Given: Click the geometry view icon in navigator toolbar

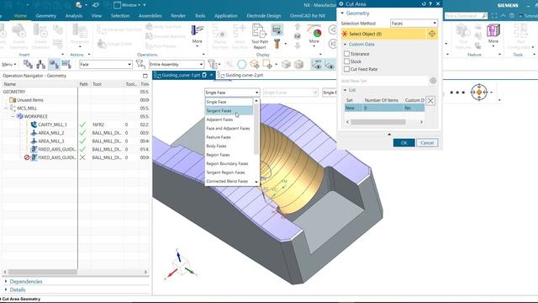Looking at the screenshot, I should coord(54,64).
